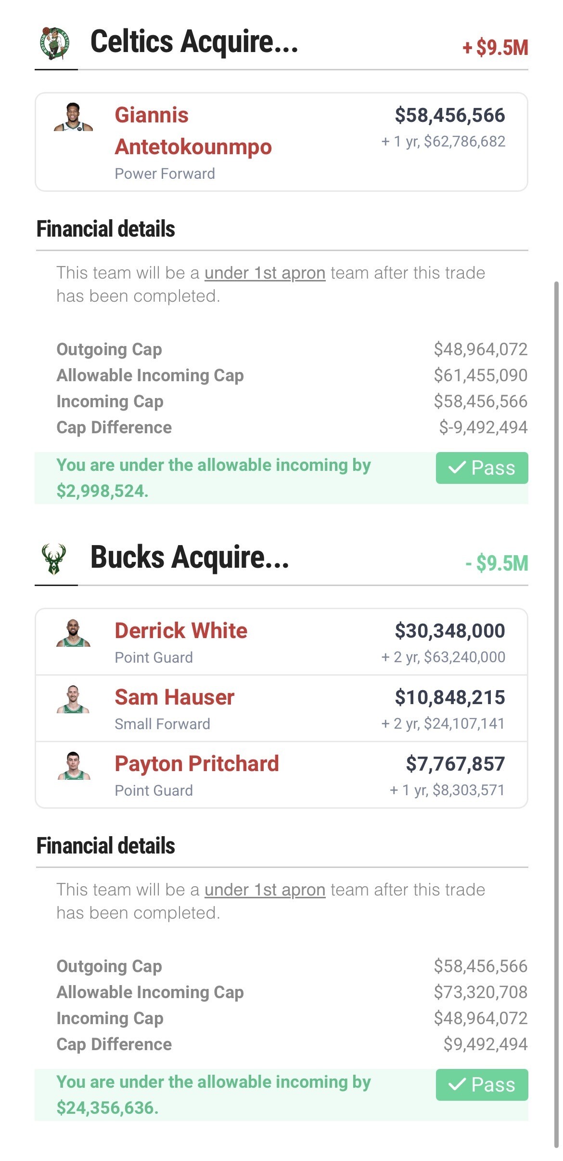Click the Bucks Acquire heading

click(190, 557)
